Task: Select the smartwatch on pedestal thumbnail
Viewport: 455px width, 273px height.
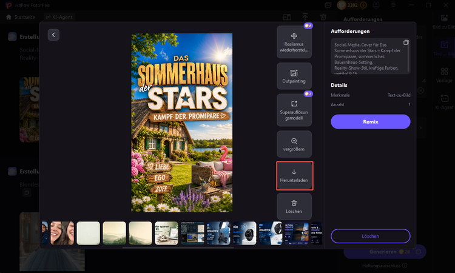Action: coord(244,233)
